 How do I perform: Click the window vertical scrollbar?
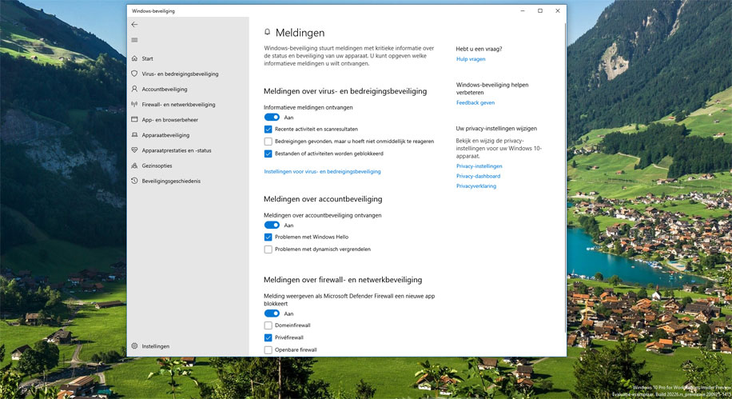coord(565,178)
